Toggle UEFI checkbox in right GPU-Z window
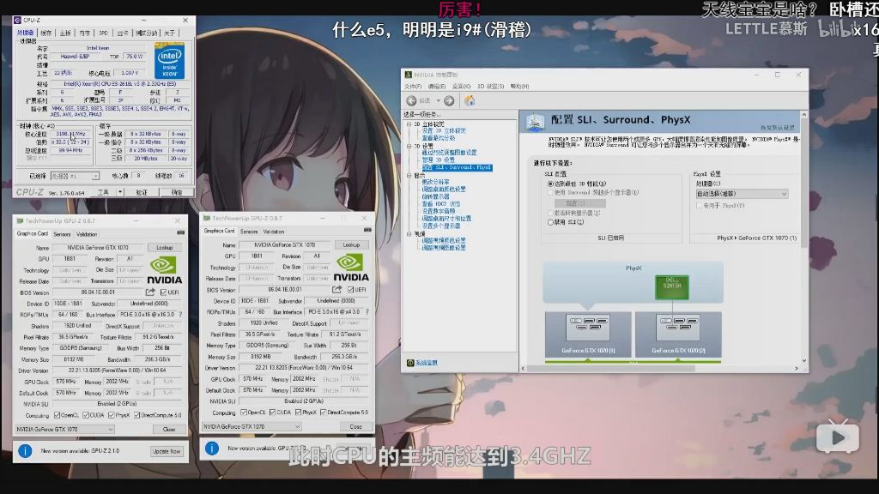 tap(350, 290)
